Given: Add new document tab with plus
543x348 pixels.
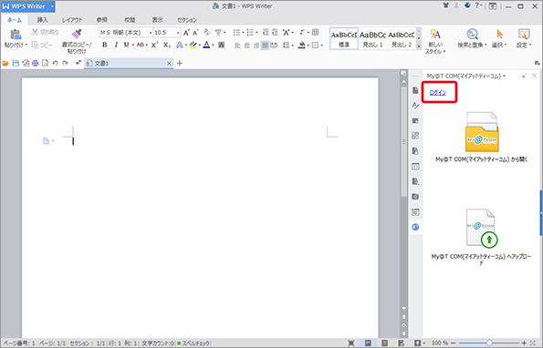Looking at the screenshot, I should coord(180,63).
